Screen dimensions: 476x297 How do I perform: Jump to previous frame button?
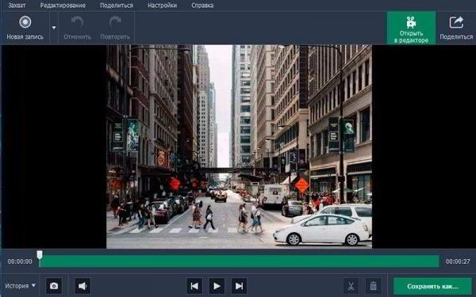click(194, 286)
